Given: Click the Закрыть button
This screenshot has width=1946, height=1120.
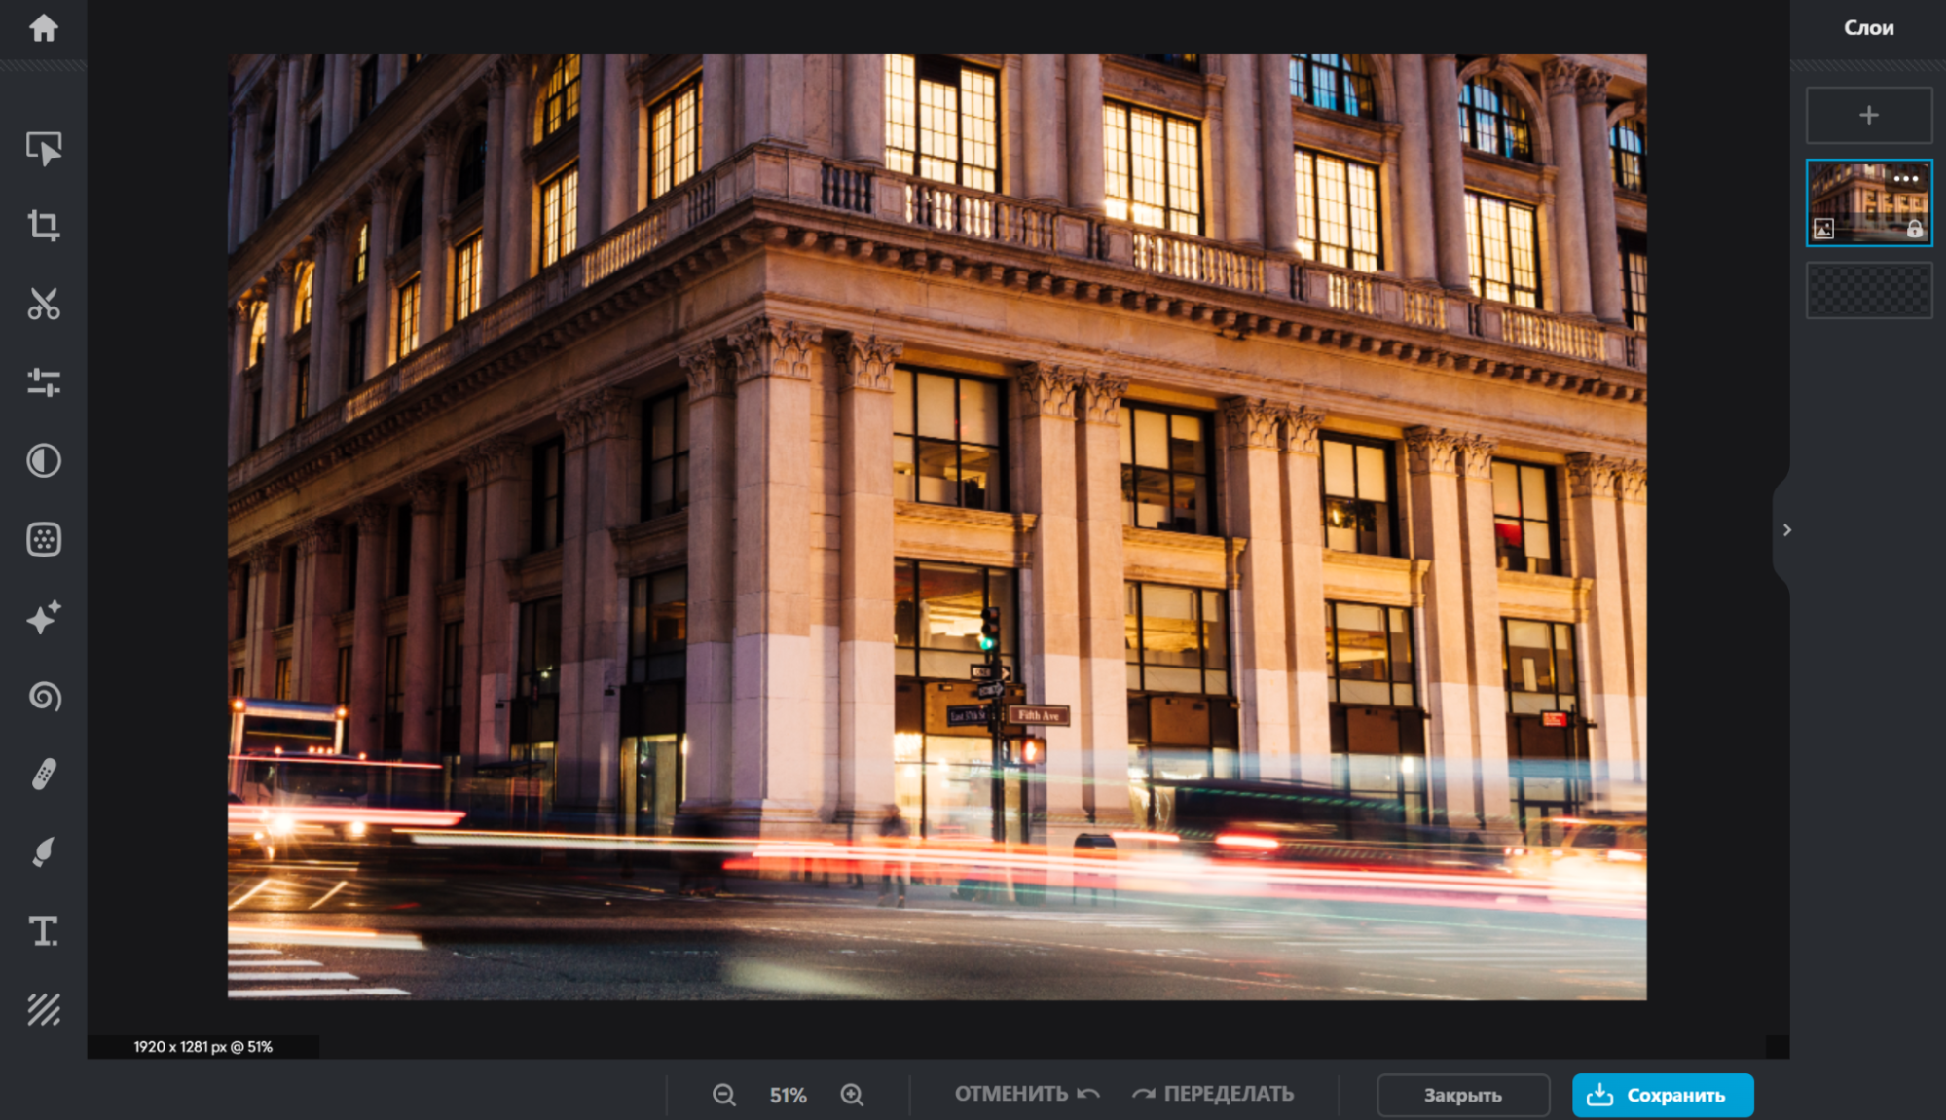Looking at the screenshot, I should coord(1462,1095).
